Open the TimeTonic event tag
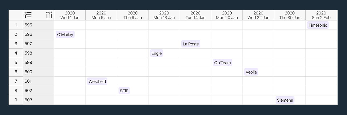347x115 pixels. tap(318, 25)
